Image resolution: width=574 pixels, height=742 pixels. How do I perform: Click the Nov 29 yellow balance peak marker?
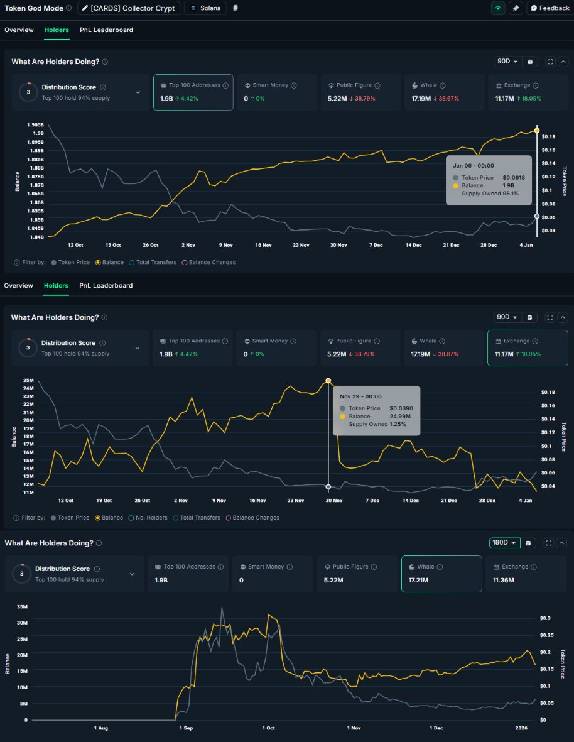pyautogui.click(x=328, y=381)
